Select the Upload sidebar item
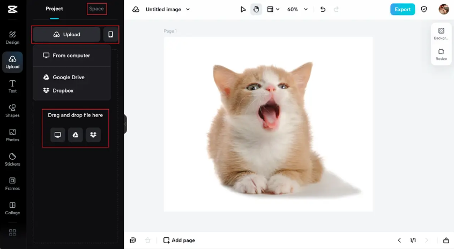Screen dimensions: 454x249 point(12,62)
